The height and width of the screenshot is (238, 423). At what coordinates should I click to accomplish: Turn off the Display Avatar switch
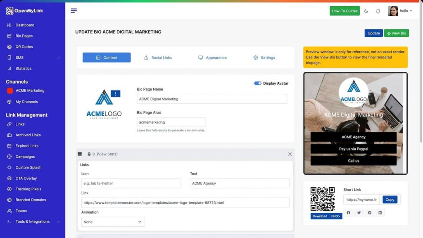[x=258, y=83]
